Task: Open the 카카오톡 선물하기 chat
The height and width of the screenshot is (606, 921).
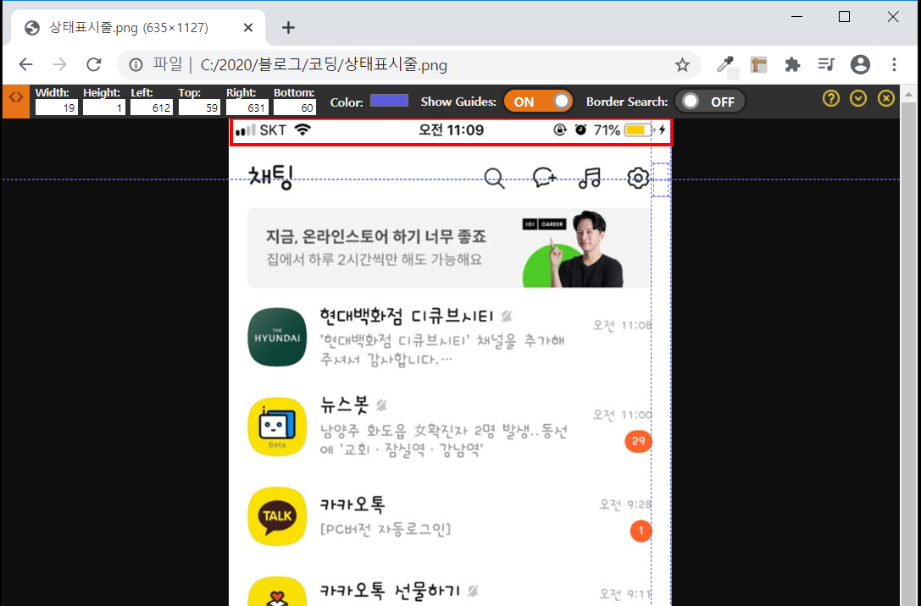Action: [x=450, y=592]
